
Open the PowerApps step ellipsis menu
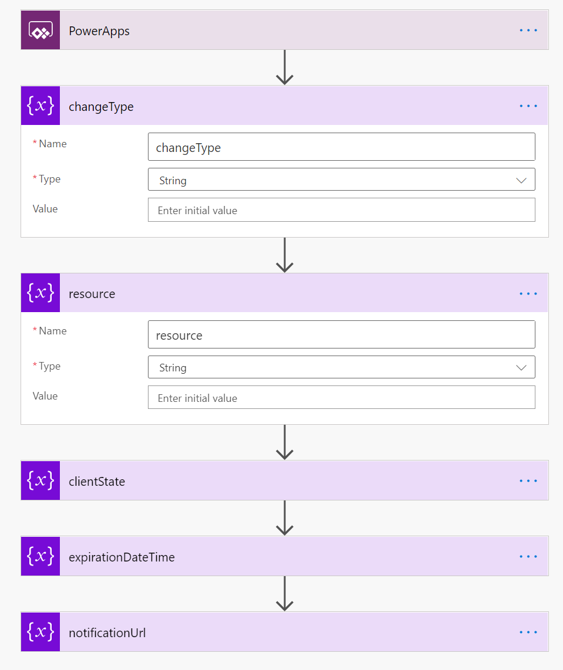tap(528, 31)
